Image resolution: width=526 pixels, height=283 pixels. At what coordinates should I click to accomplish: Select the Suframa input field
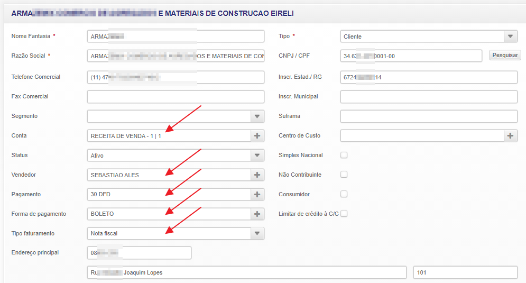click(x=429, y=116)
